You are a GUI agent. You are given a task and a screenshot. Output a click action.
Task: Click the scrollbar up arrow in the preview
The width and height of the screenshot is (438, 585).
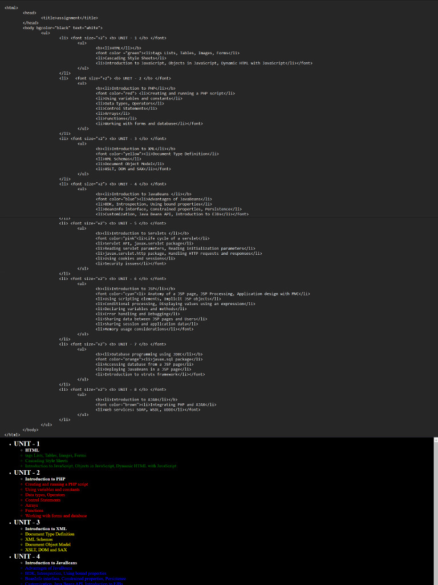[x=435, y=440]
